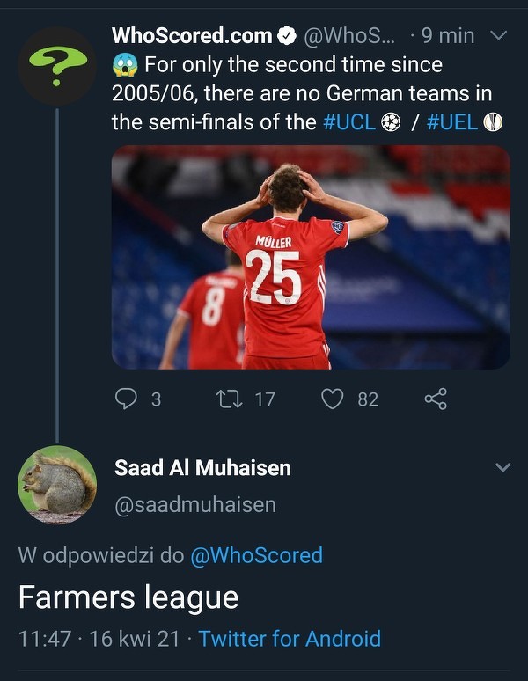Select the Farmers league reply text
The image size is (528, 681).
point(128,597)
